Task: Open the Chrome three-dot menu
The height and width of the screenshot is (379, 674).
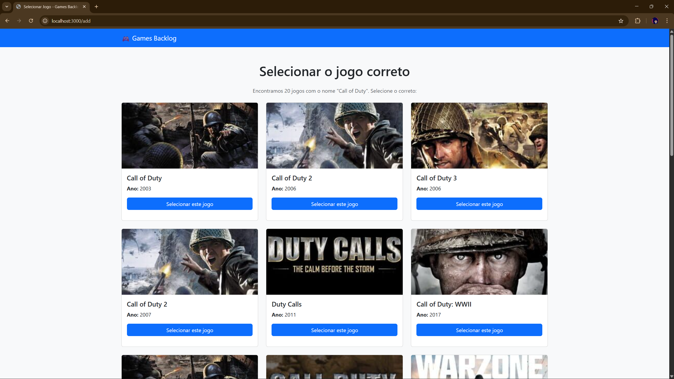Action: 667,21
